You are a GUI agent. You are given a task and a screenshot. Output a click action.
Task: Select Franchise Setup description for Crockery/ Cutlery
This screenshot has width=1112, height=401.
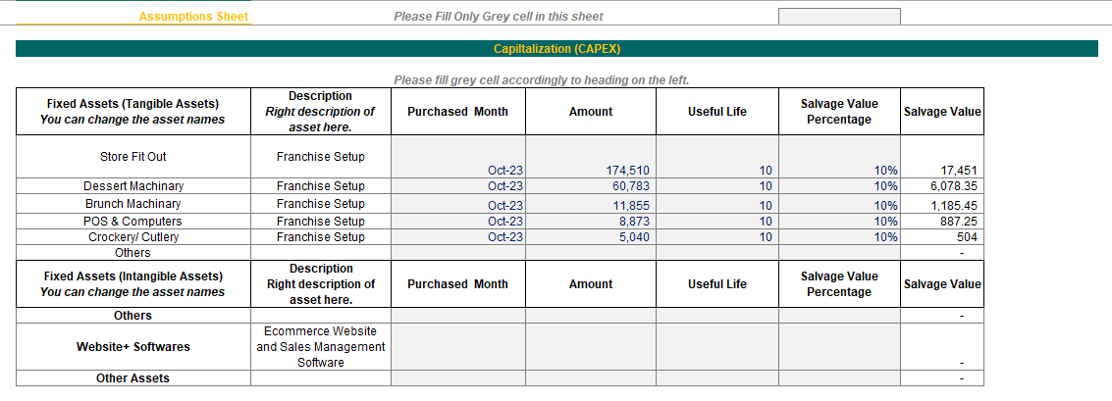(321, 237)
